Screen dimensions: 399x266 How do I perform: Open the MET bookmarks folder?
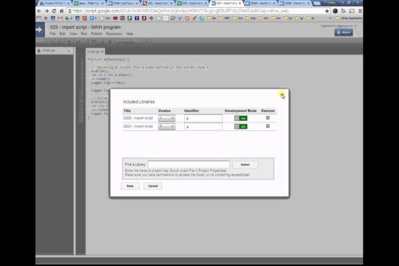(x=225, y=18)
